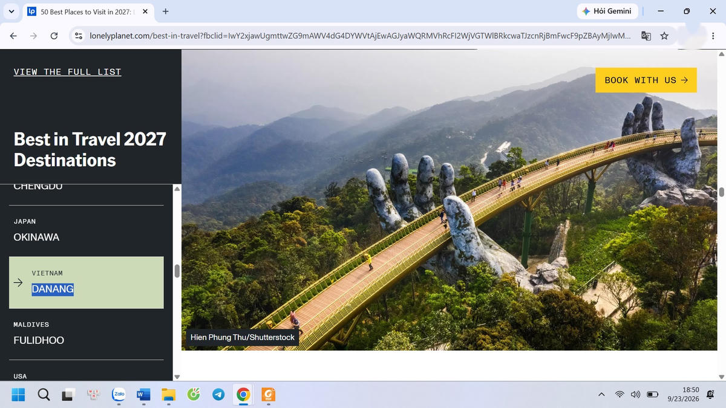Viewport: 726px width, 408px height.
Task: Select the '50 Best Places to Visit in 2027' tab
Action: click(89, 11)
